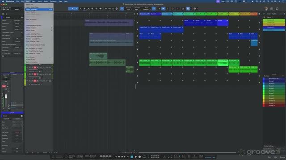Open the Timebase Bars dropdown
The image size is (286, 160).
(137, 9)
